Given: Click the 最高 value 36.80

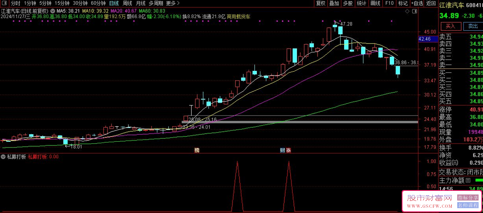Looking at the screenshot, I should pyautogui.click(x=476, y=117).
